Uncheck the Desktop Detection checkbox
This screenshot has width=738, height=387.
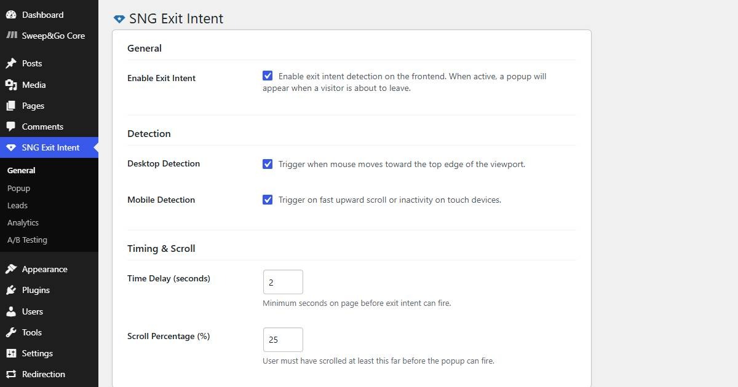(268, 164)
